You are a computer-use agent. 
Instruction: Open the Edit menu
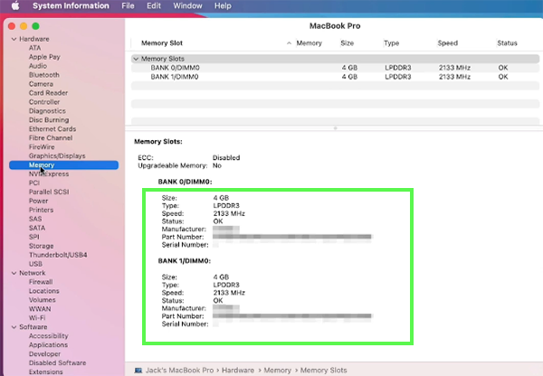pos(154,6)
